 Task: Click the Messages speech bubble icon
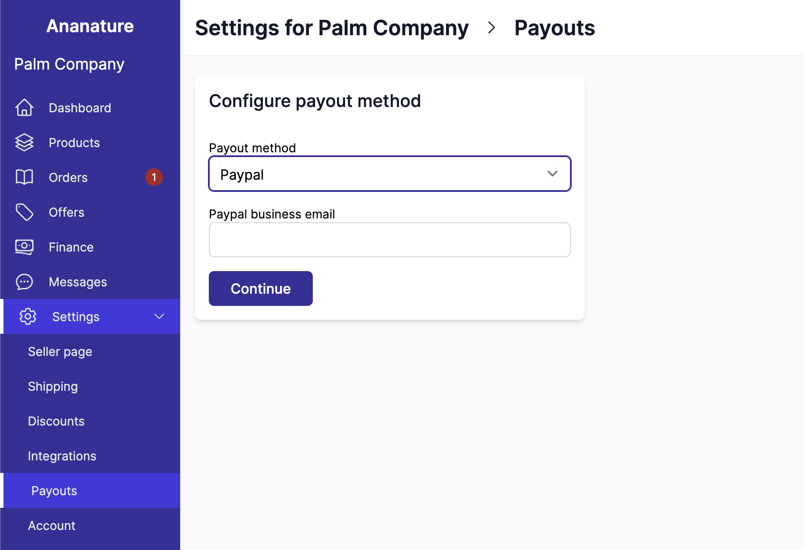point(25,282)
